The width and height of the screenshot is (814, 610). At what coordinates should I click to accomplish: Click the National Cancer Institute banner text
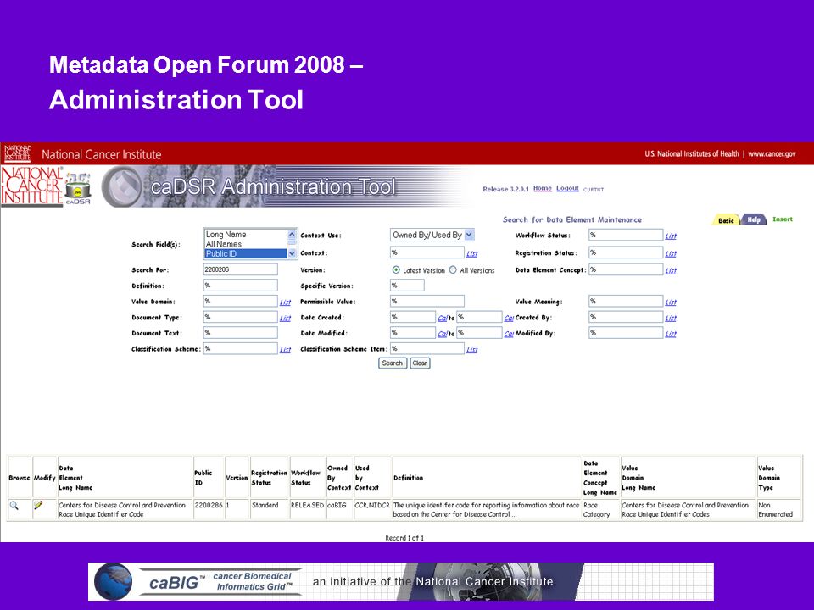click(101, 154)
